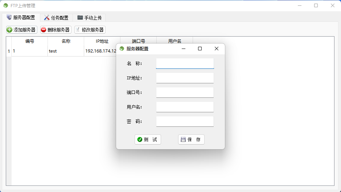This screenshot has width=341, height=192.
Task: Select the 192.168.174.12 IP cell
Action: 100,51
